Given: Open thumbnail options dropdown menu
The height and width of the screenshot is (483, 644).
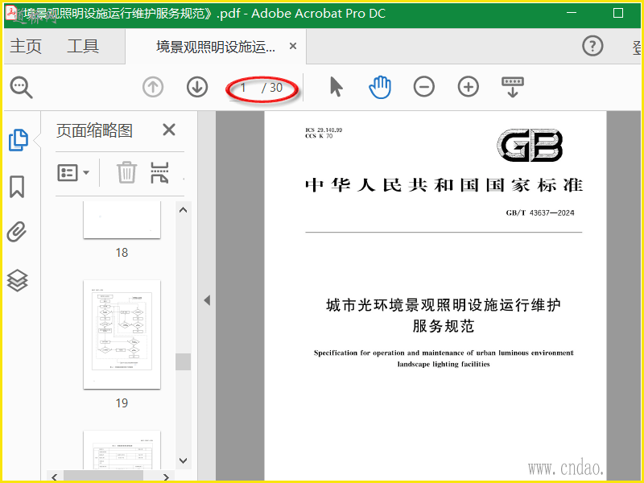Looking at the screenshot, I should 73,172.
